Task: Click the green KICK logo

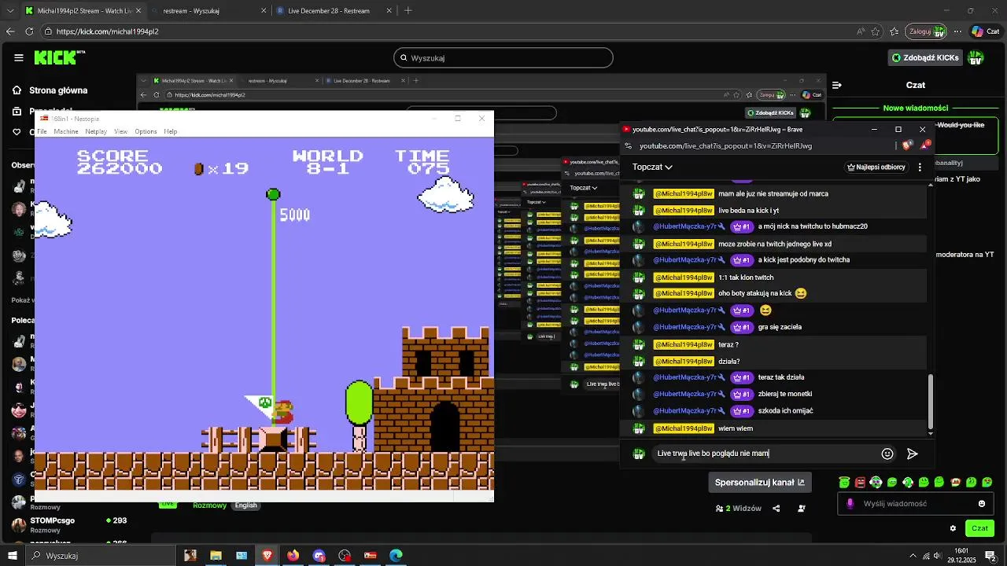Action: click(x=59, y=57)
